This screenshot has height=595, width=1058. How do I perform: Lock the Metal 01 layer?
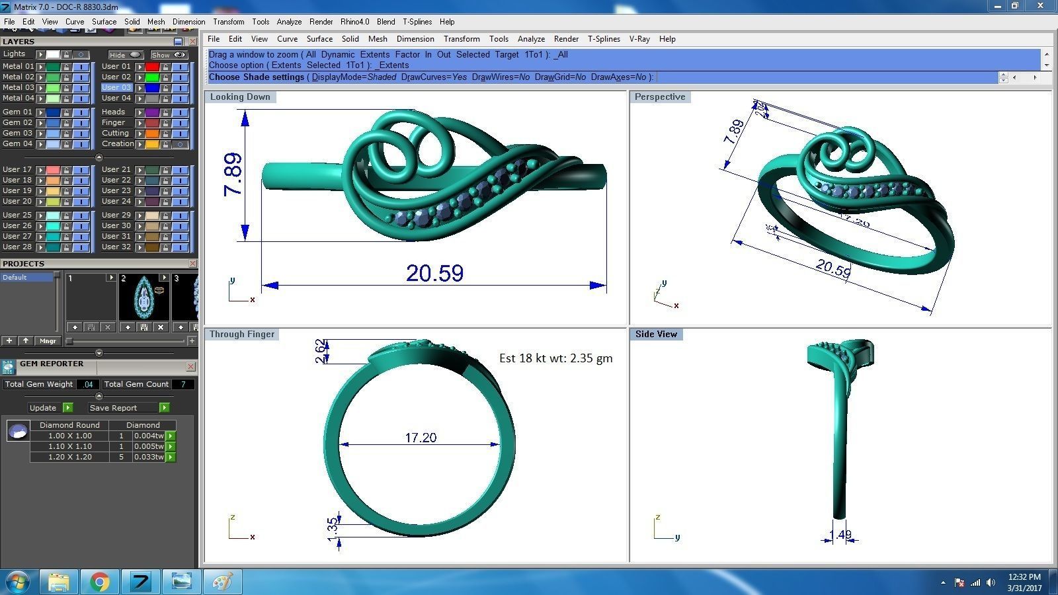(x=66, y=67)
